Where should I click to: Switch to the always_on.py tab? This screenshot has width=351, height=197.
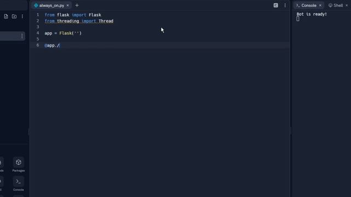point(52,5)
